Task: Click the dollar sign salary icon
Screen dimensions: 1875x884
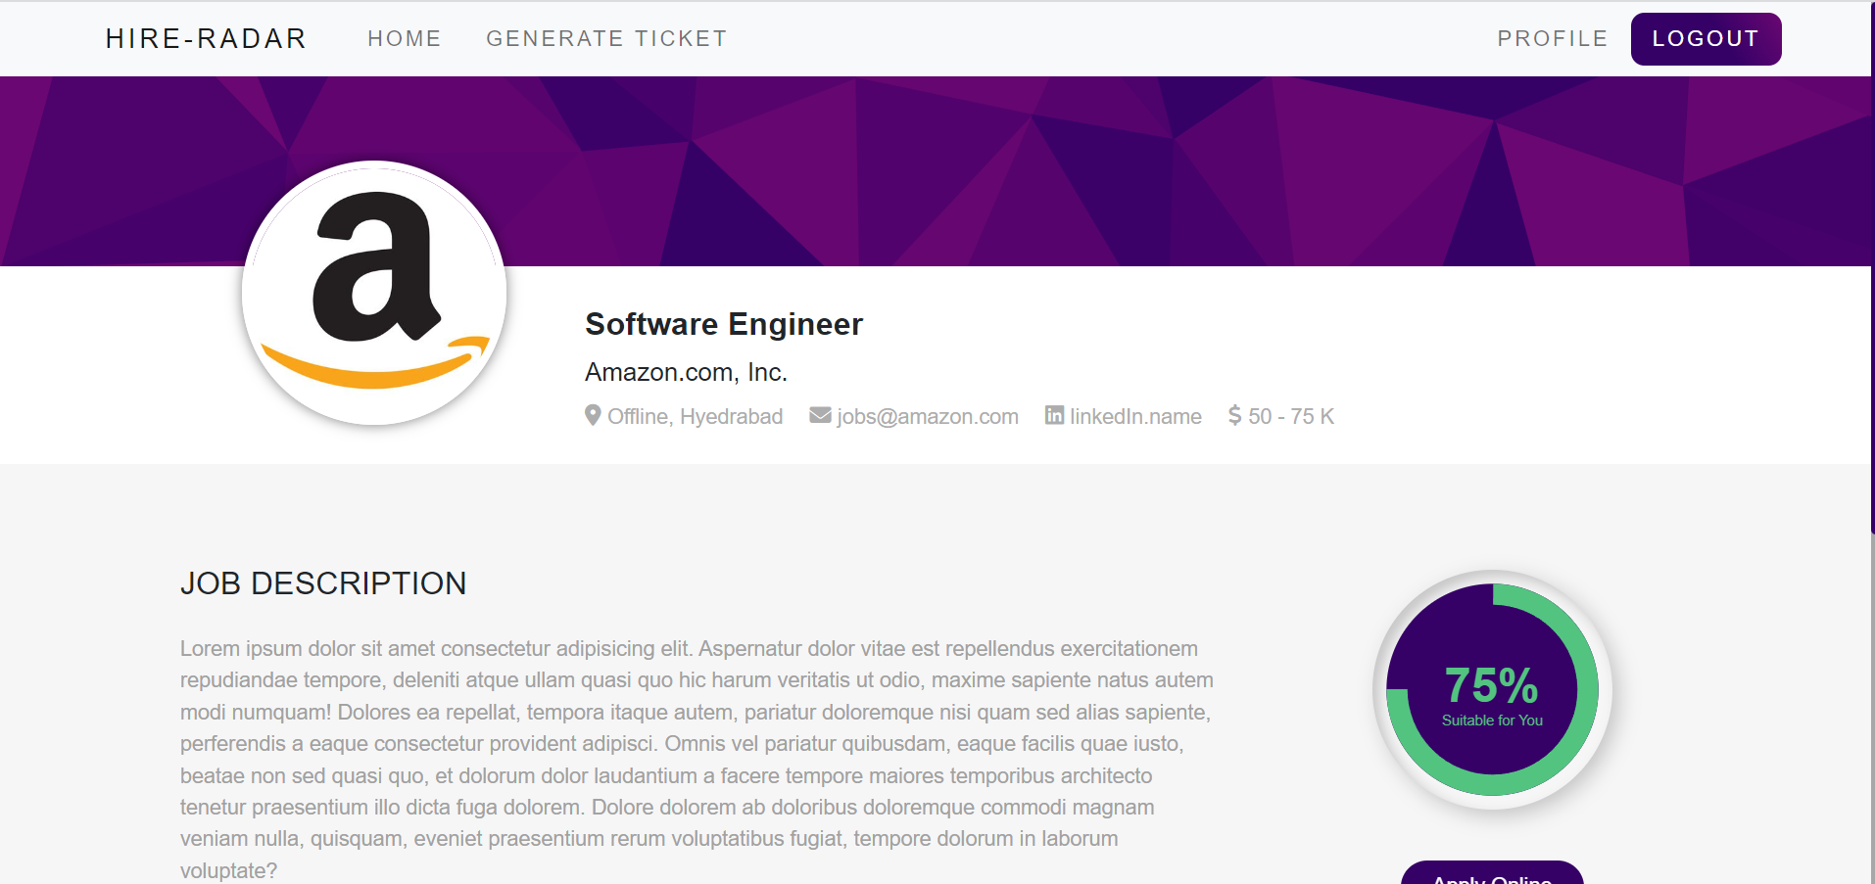Action: (x=1234, y=416)
